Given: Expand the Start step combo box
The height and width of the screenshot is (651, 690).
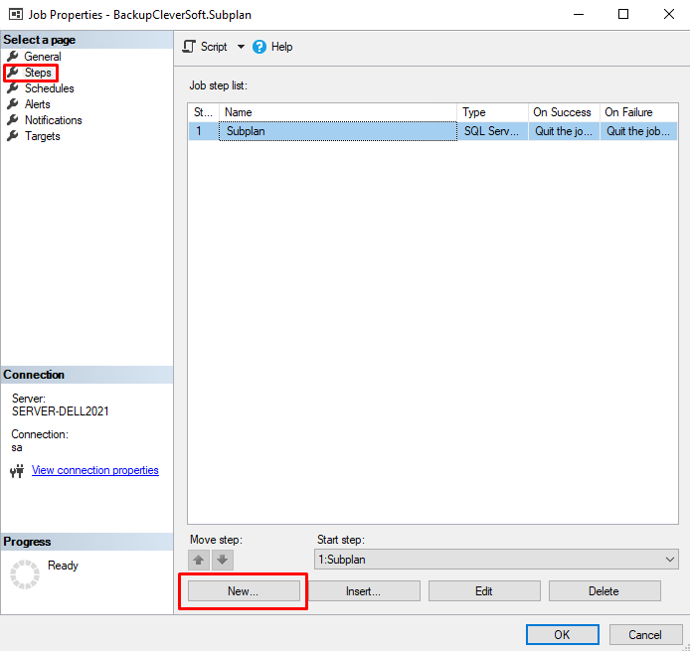Looking at the screenshot, I should tap(669, 560).
